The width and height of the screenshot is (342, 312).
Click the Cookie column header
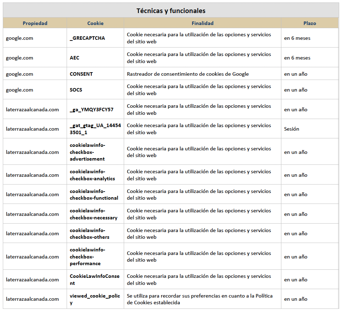(x=95, y=23)
